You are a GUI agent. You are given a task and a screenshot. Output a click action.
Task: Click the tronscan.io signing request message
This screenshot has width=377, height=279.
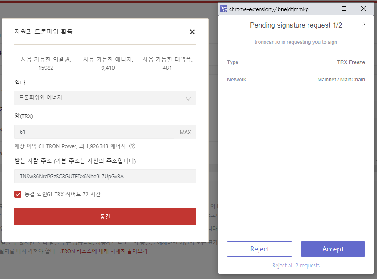pos(296,42)
